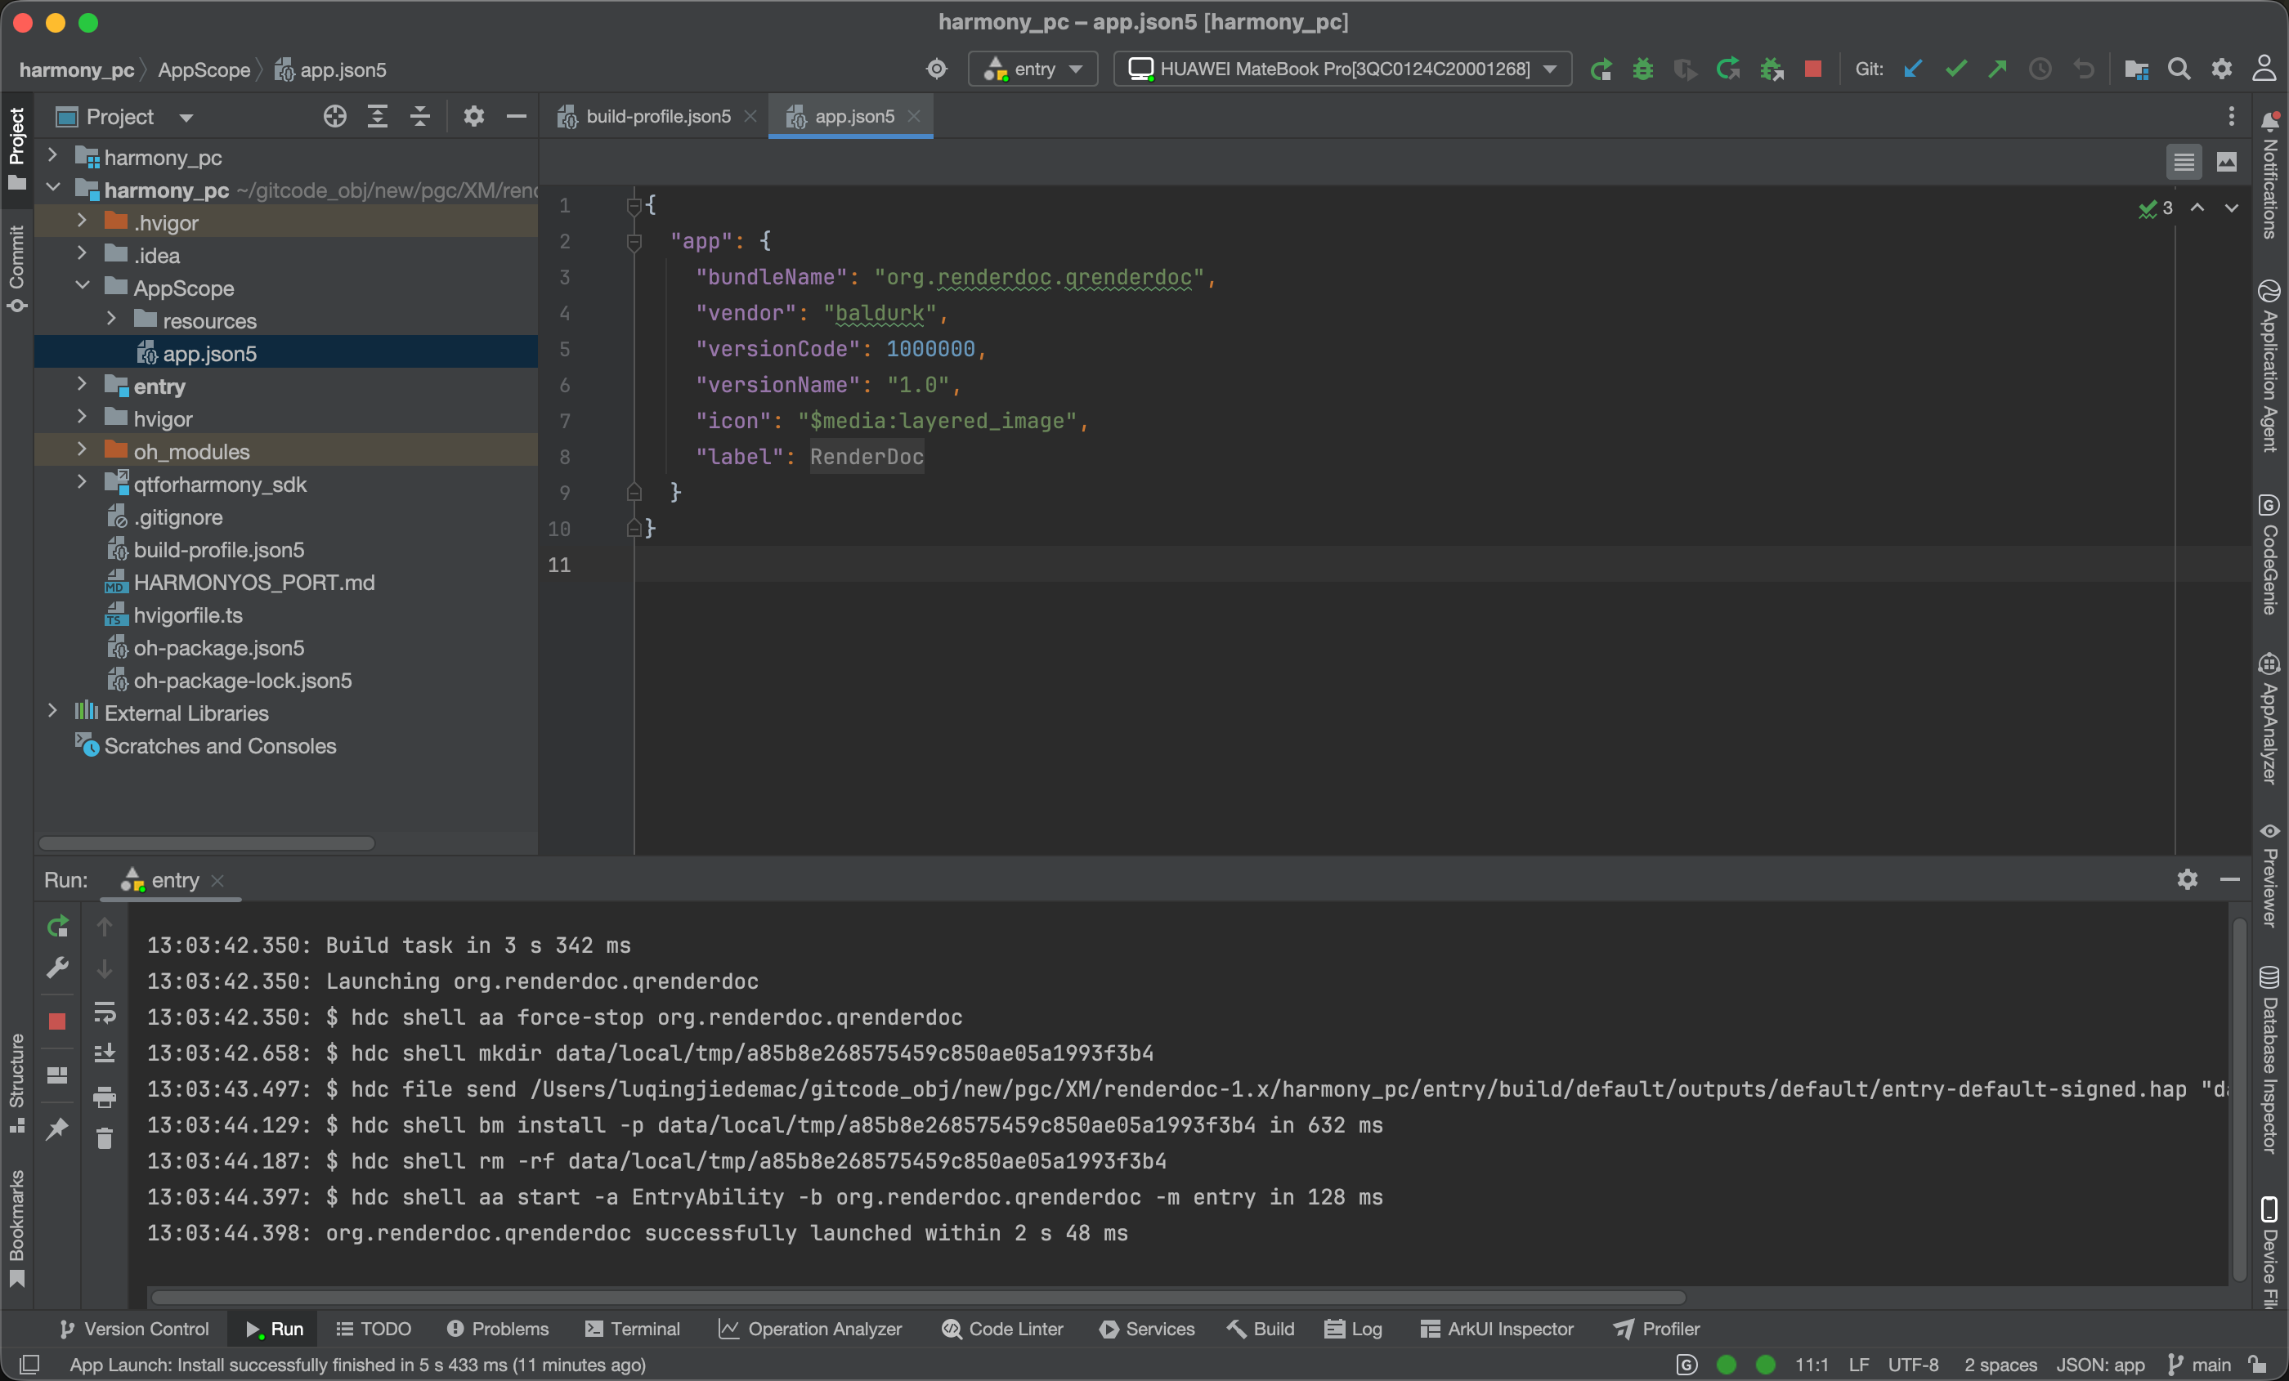Open the ArkUI Inspector tab
Viewport: 2289px width, 1381px height.
tap(1498, 1329)
